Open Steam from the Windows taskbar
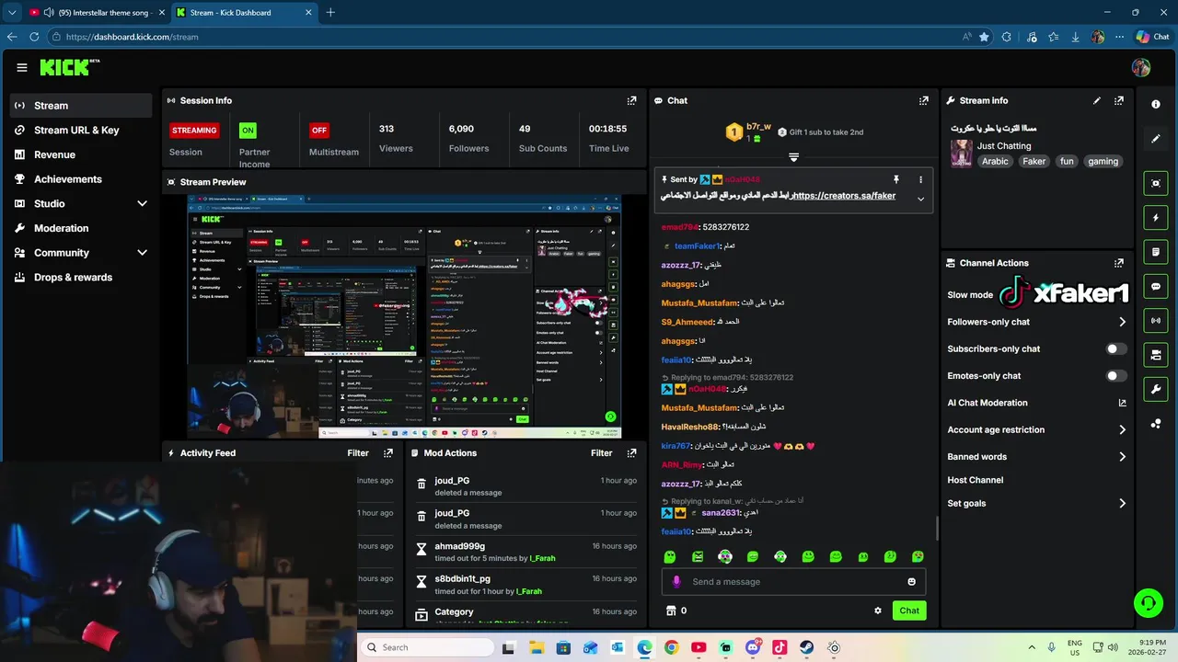Screen dimensions: 1178x662 coord(806,647)
